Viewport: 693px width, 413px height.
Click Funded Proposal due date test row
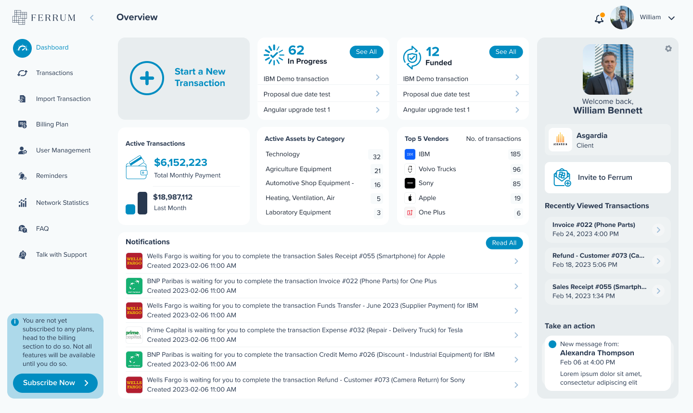(x=463, y=94)
